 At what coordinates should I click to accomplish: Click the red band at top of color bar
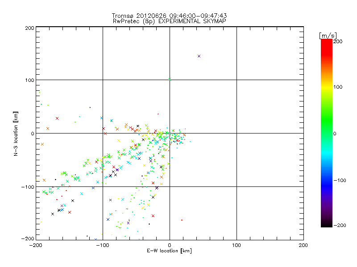tap(327, 43)
